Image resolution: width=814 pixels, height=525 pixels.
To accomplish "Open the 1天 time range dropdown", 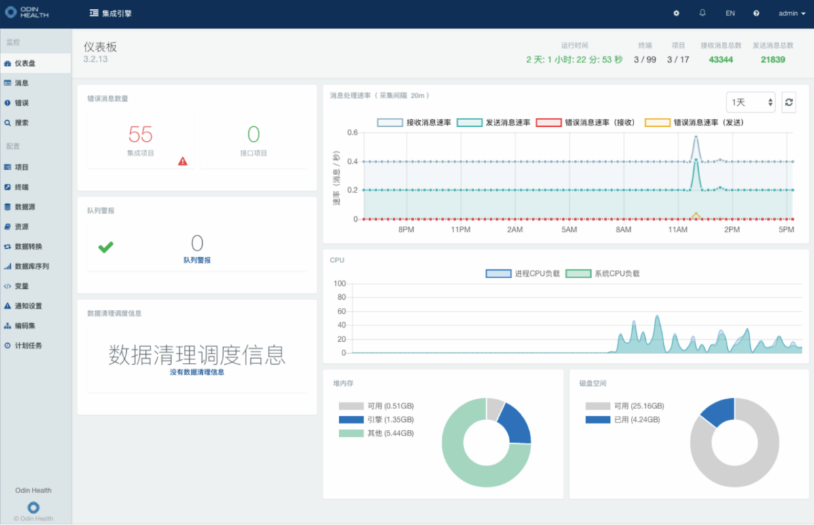I will 750,102.
